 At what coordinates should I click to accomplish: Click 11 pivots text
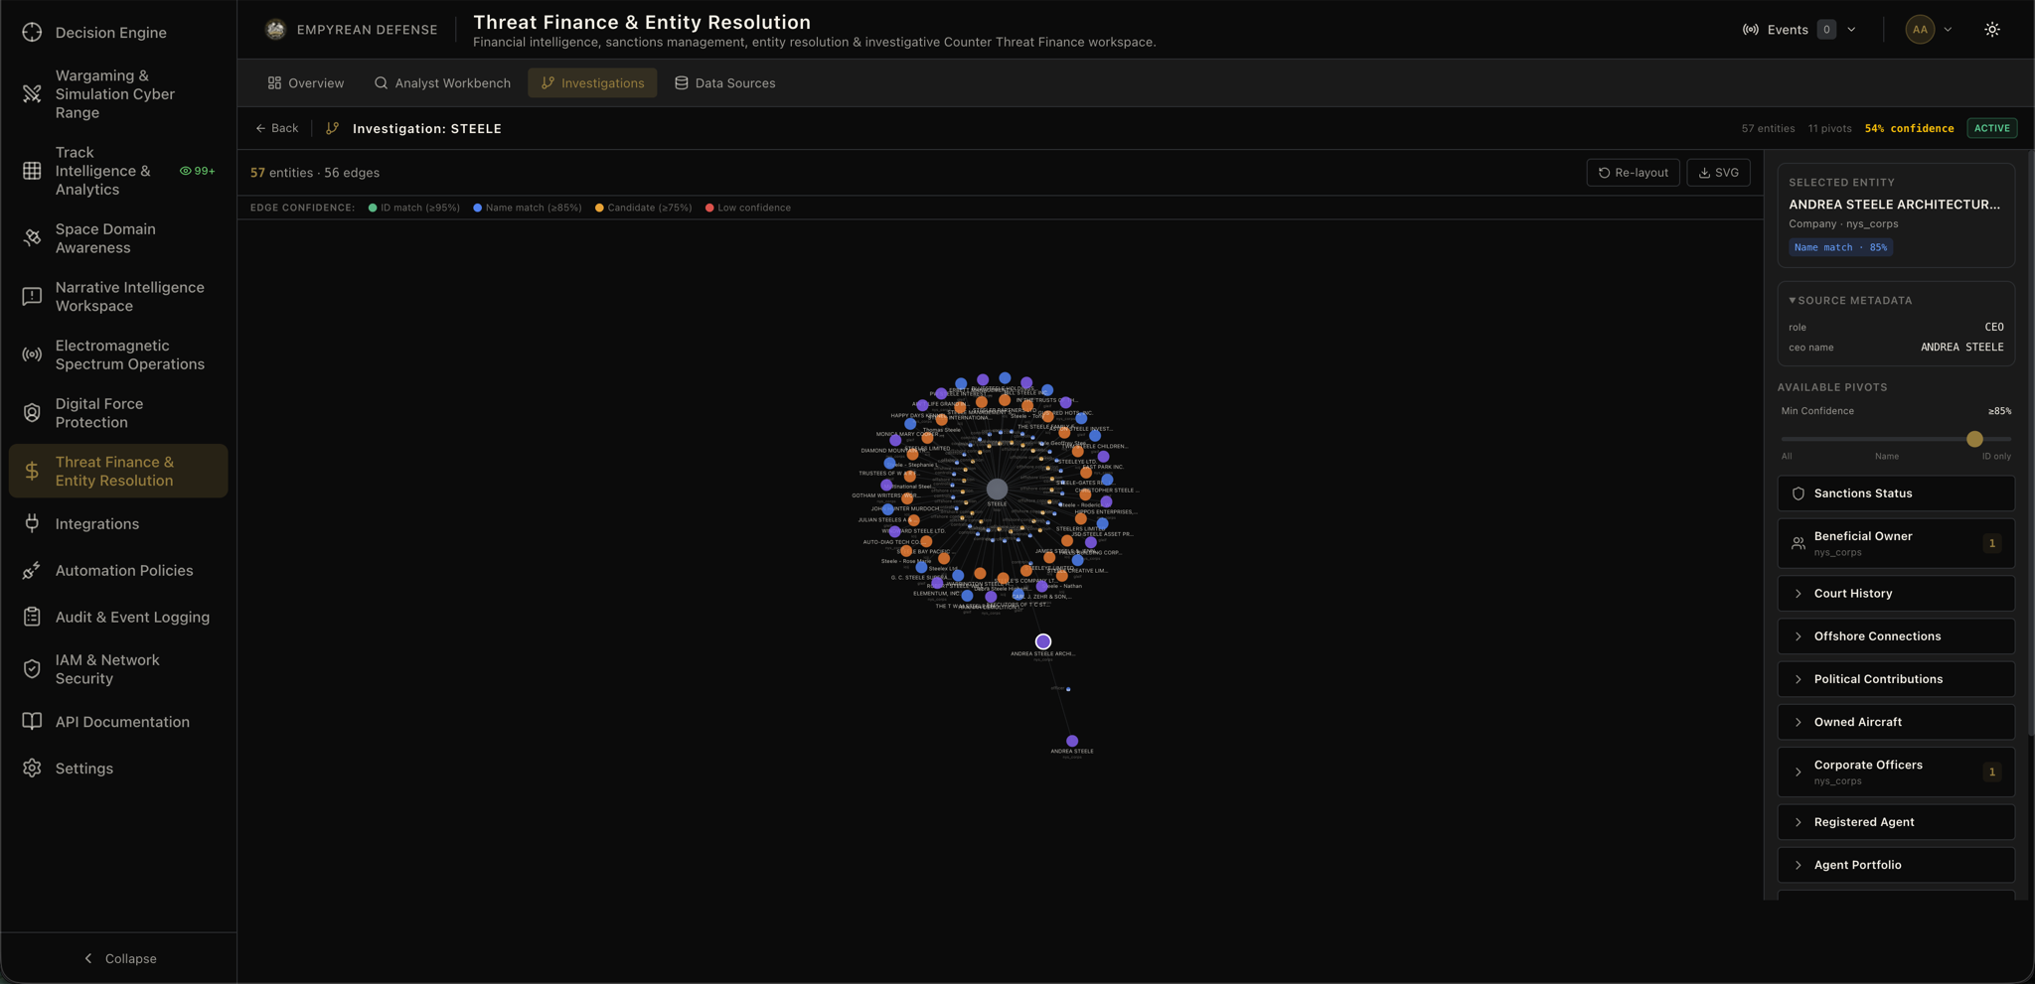click(x=1829, y=128)
